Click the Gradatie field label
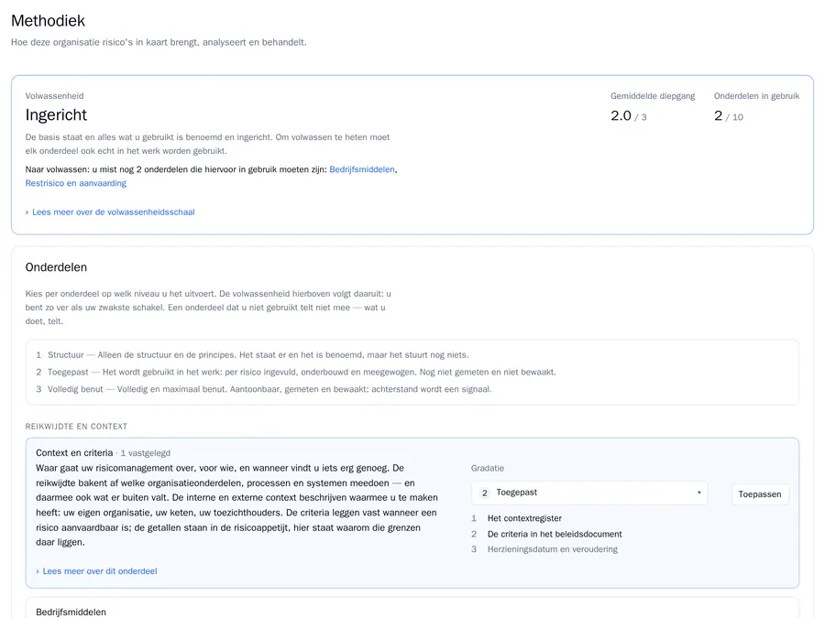The width and height of the screenshot is (825, 618). click(x=488, y=468)
